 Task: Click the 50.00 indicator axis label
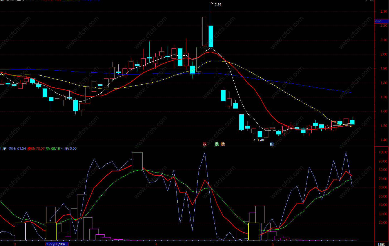[x=383, y=196]
